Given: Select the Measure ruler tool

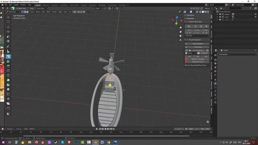Looking at the screenshot, I should [8, 51].
